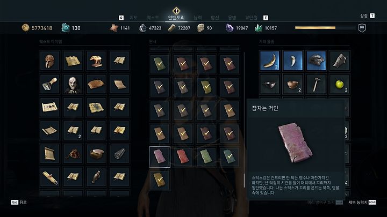Viewport: 387px width, 217px height.
Task: Open the 지도 map tab
Action: pos(133,18)
